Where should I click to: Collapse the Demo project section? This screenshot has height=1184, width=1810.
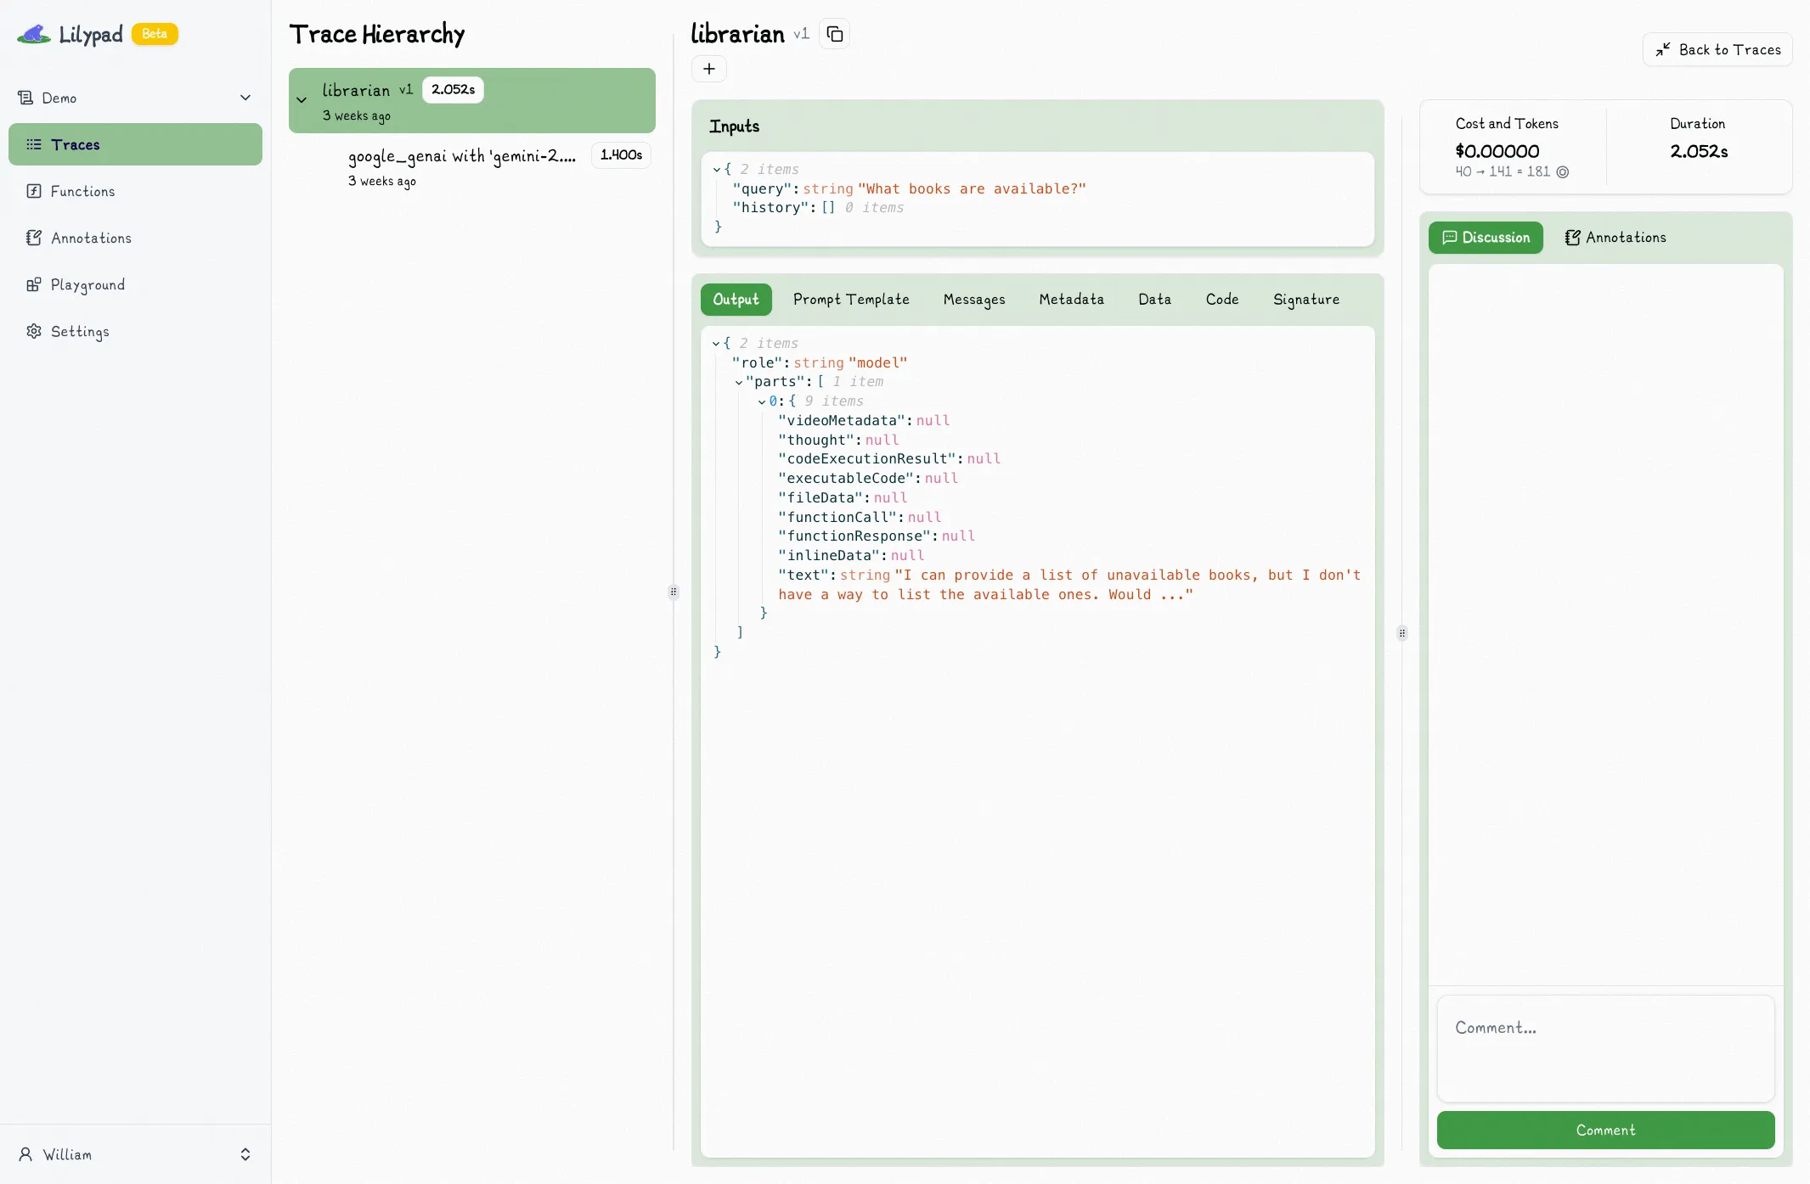[x=246, y=98]
